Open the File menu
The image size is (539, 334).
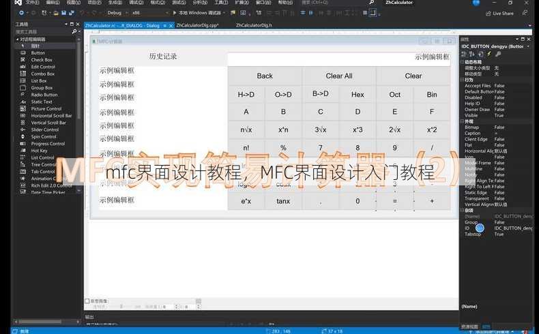tap(32, 3)
